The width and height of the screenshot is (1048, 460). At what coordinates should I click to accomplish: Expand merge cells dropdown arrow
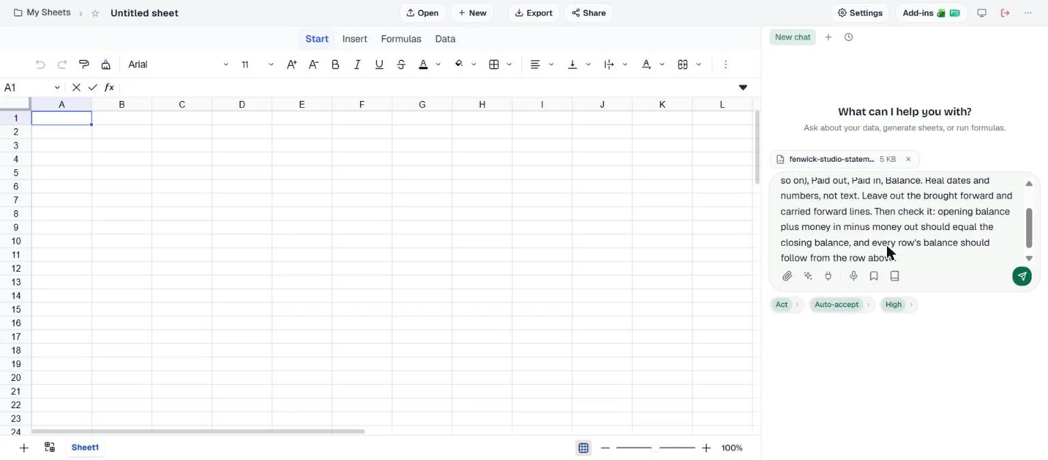click(699, 65)
